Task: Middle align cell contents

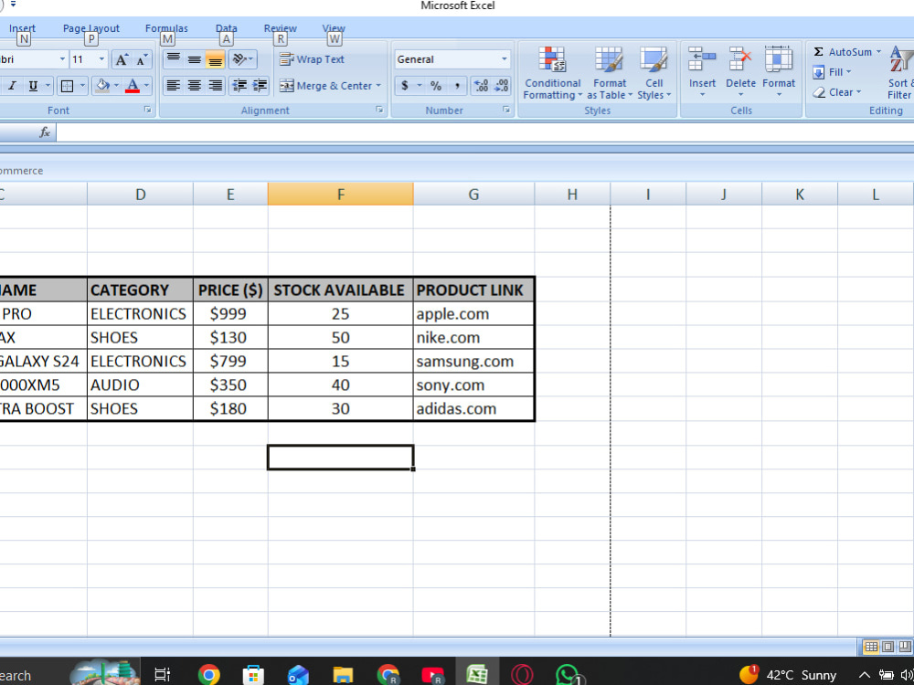Action: coord(194,59)
